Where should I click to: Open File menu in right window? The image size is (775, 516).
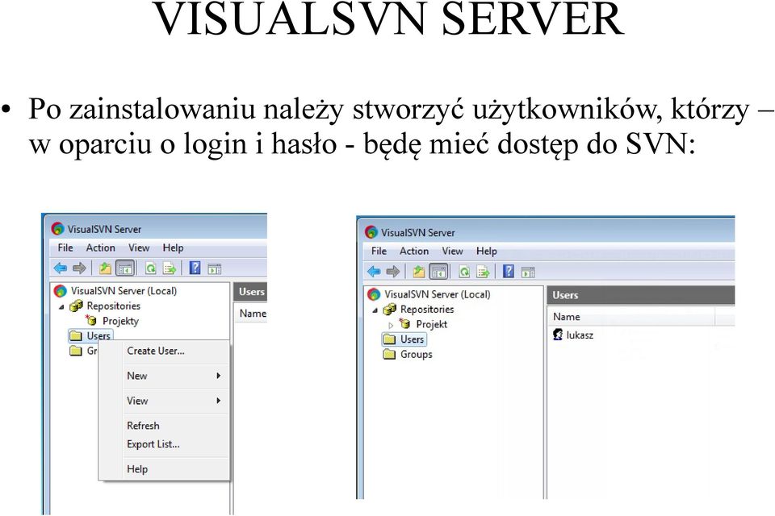point(379,251)
